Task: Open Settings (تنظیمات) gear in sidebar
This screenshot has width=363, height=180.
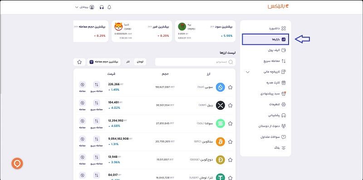Action: tap(284, 104)
